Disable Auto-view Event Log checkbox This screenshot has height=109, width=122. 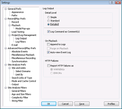(48, 52)
